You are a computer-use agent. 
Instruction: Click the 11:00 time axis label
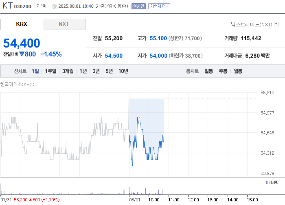174,200
